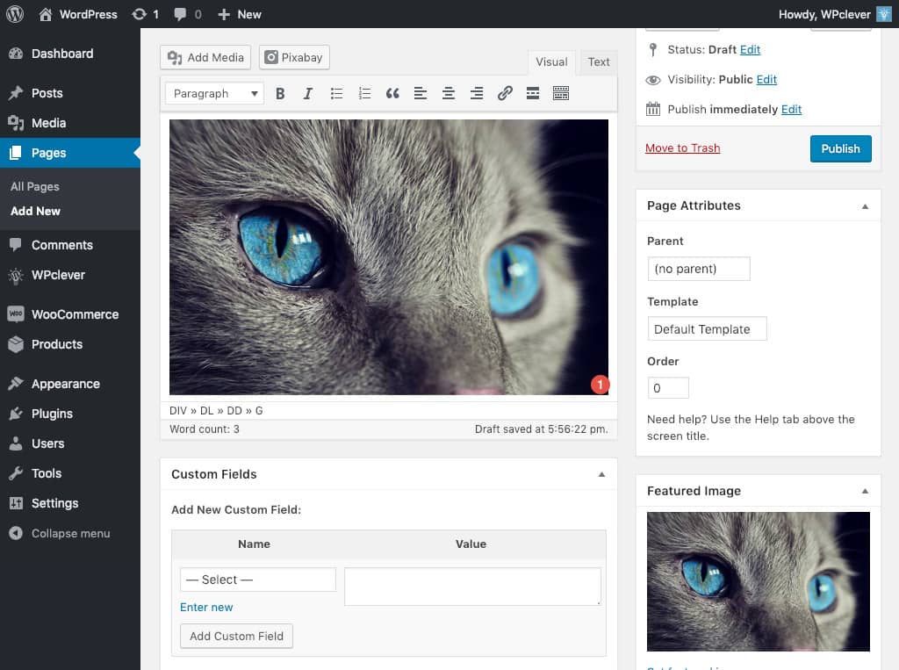Click the Move to Trash link
This screenshot has height=670, width=899.
pyautogui.click(x=682, y=148)
